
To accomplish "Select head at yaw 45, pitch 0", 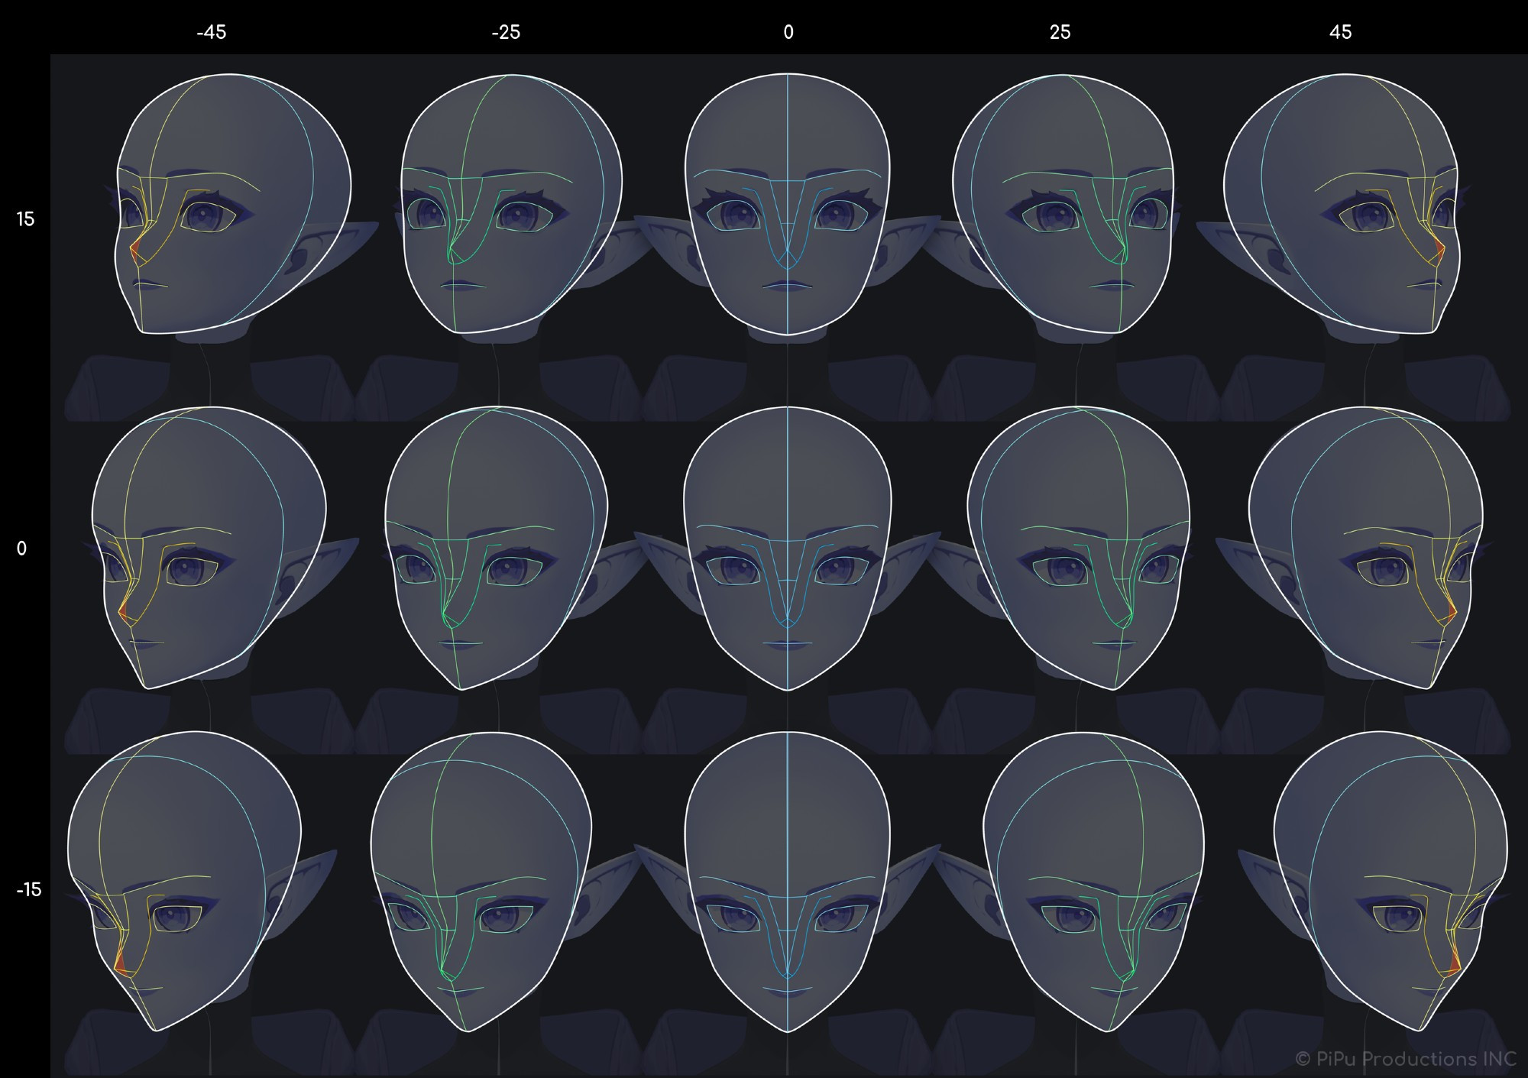I will (x=1366, y=548).
